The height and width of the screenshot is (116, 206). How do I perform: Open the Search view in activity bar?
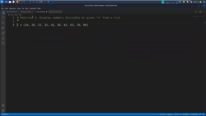(3, 17)
